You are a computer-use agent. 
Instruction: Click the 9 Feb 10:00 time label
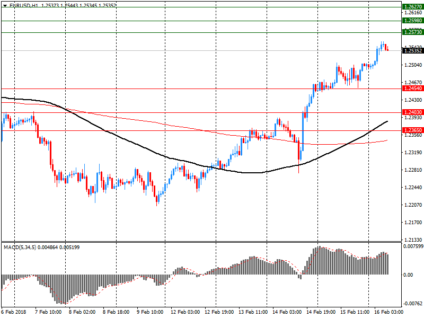[x=151, y=313]
